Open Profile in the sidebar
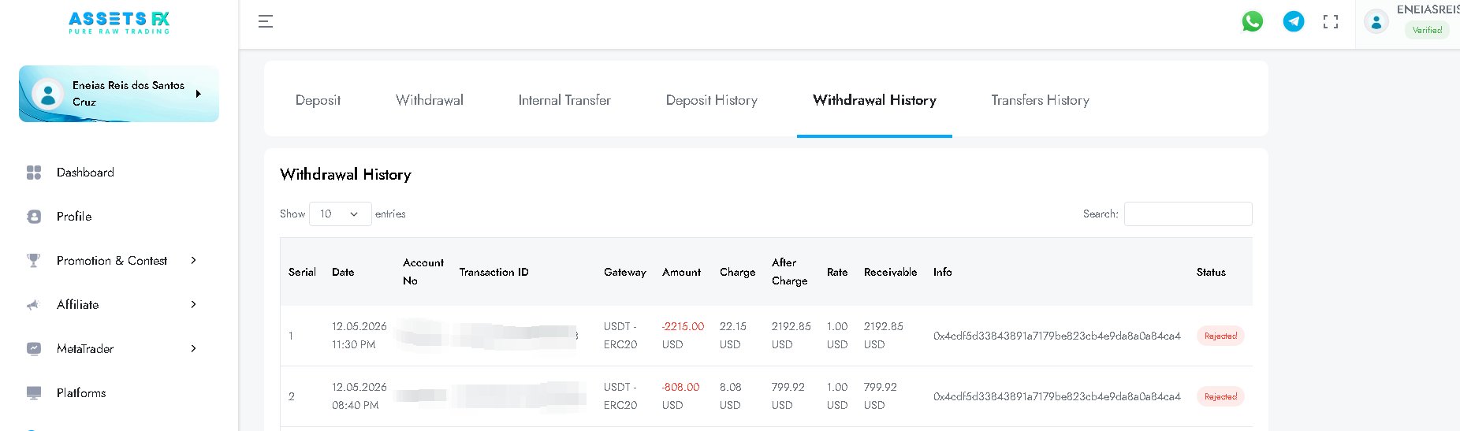Screen dimensions: 1460x431 [74, 217]
